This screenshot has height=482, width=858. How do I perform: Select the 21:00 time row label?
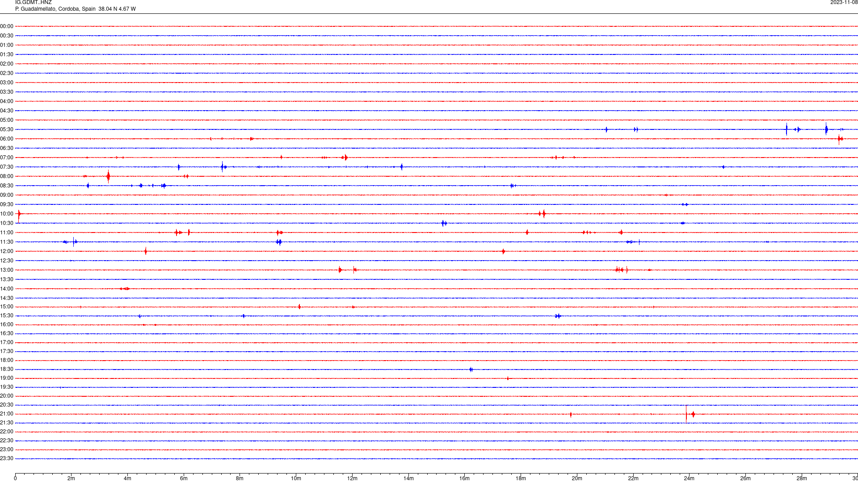[x=7, y=414]
